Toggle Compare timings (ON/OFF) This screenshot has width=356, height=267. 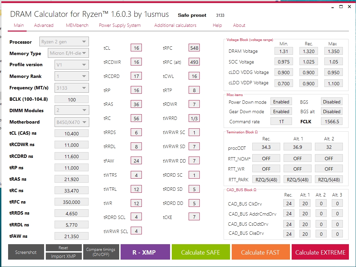pyautogui.click(x=101, y=252)
